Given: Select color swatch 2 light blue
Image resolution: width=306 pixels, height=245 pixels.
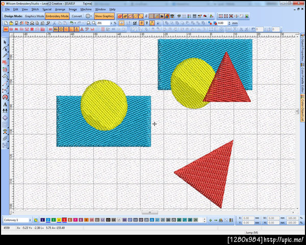Looking at the screenshot, I should 48,220.
